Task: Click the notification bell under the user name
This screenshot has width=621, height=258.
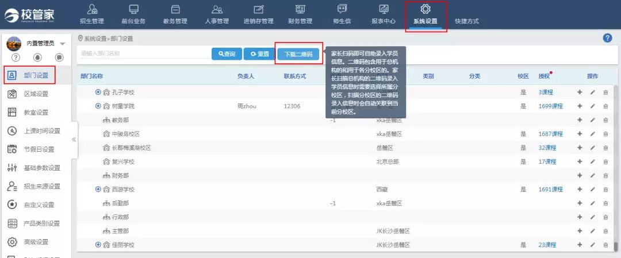Action: point(37,57)
